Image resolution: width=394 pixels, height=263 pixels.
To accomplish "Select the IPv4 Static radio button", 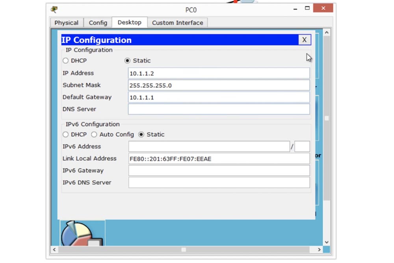I will 127,61.
